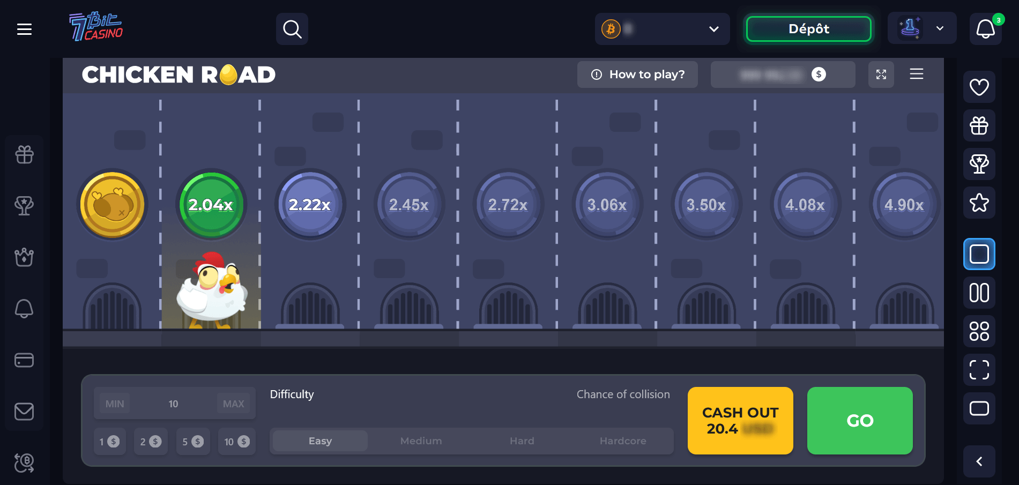Select Medium difficulty
Image resolution: width=1019 pixels, height=485 pixels.
coord(421,441)
